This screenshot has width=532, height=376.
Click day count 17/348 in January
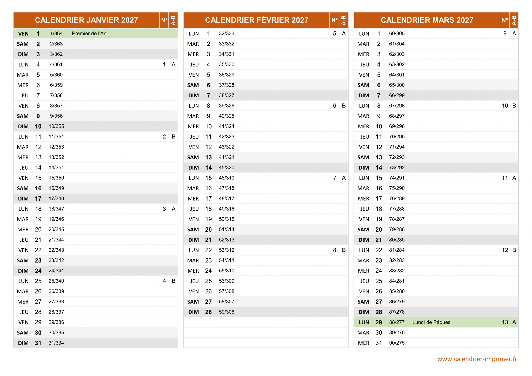56,199
